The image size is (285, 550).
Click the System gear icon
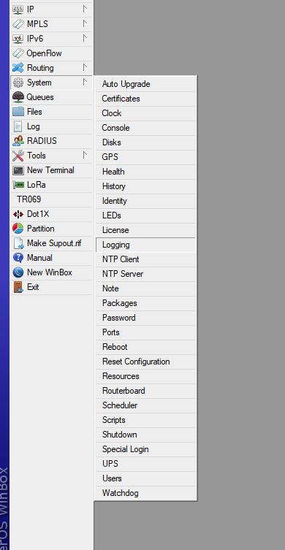18,83
